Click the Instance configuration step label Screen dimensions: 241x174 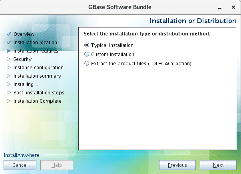tap(38, 68)
